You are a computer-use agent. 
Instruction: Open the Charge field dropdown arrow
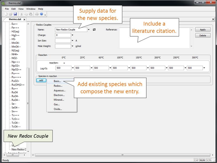tap(72, 35)
